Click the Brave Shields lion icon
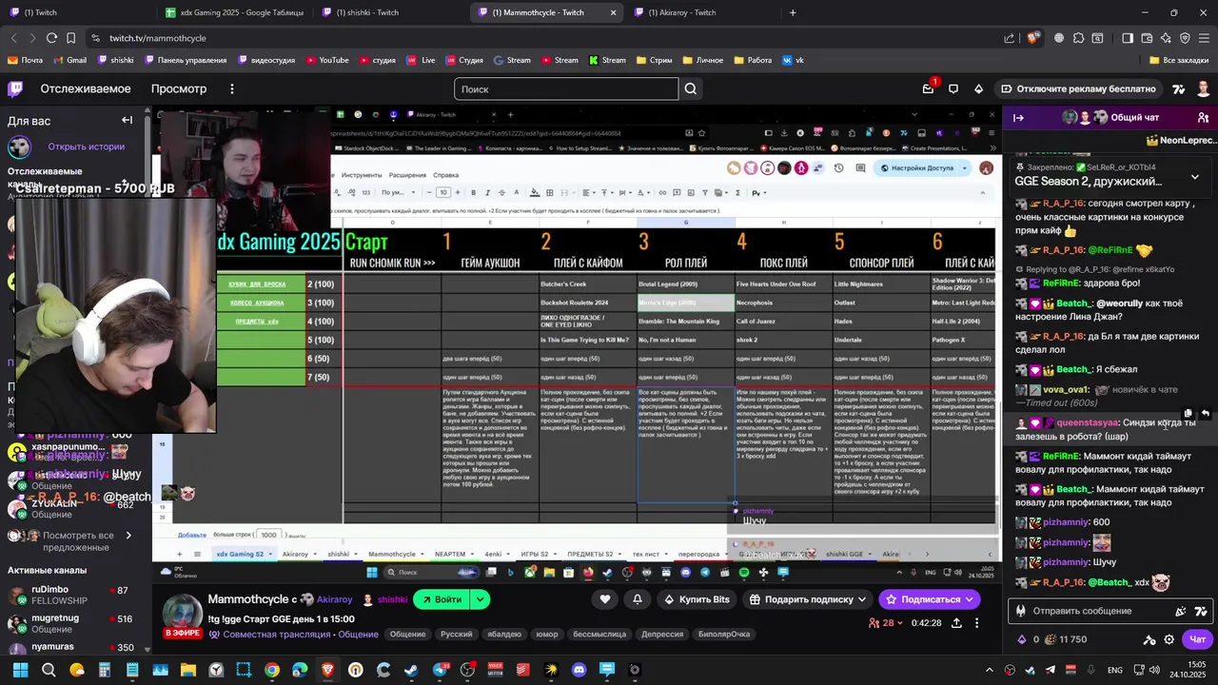The height and width of the screenshot is (685, 1218). (1033, 38)
